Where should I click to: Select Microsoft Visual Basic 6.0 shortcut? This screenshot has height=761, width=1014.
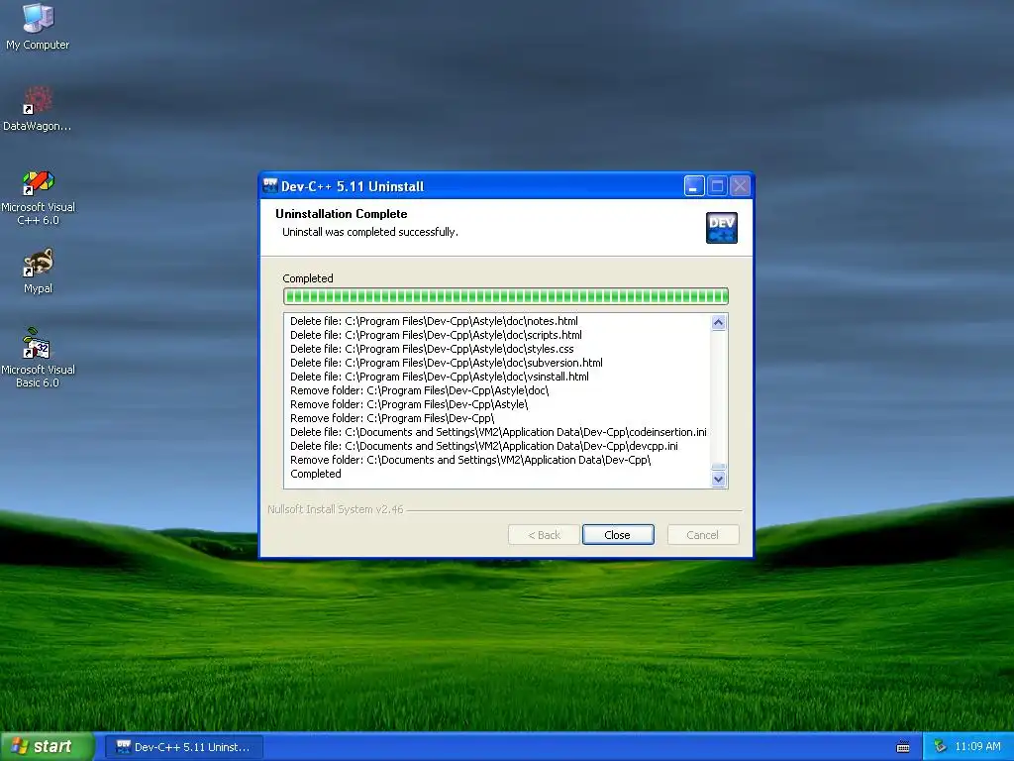click(38, 358)
